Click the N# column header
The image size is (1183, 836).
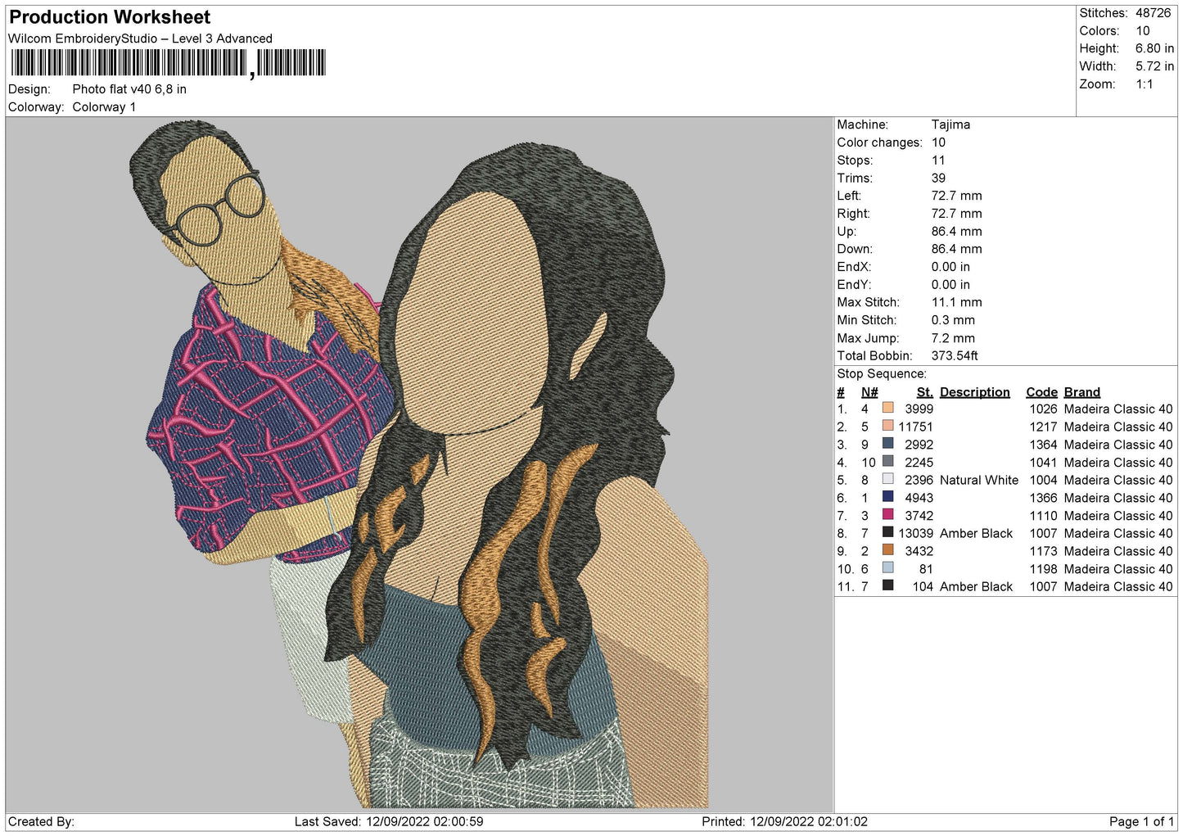[869, 392]
